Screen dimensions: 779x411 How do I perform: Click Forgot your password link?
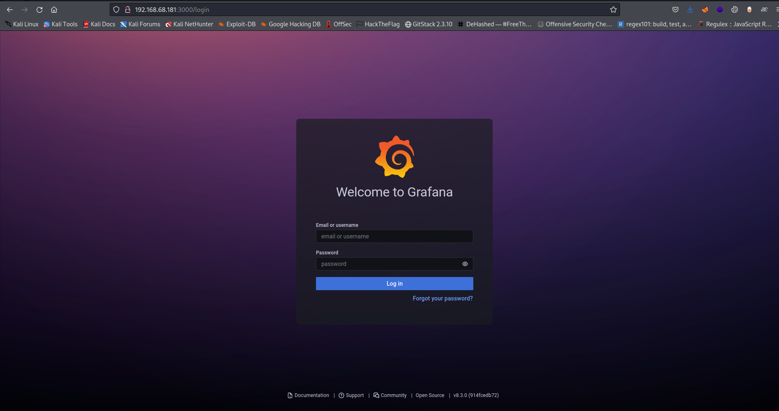443,298
